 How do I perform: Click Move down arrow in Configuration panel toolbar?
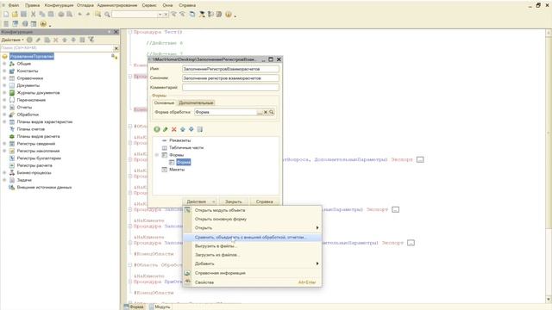[x=73, y=40]
